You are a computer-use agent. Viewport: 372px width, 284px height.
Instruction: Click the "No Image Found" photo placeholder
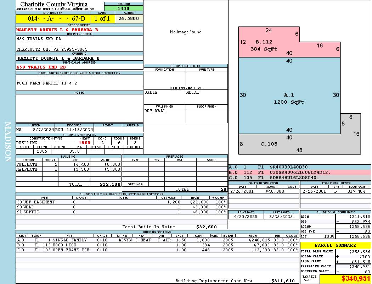pyautogui.click(x=186, y=32)
